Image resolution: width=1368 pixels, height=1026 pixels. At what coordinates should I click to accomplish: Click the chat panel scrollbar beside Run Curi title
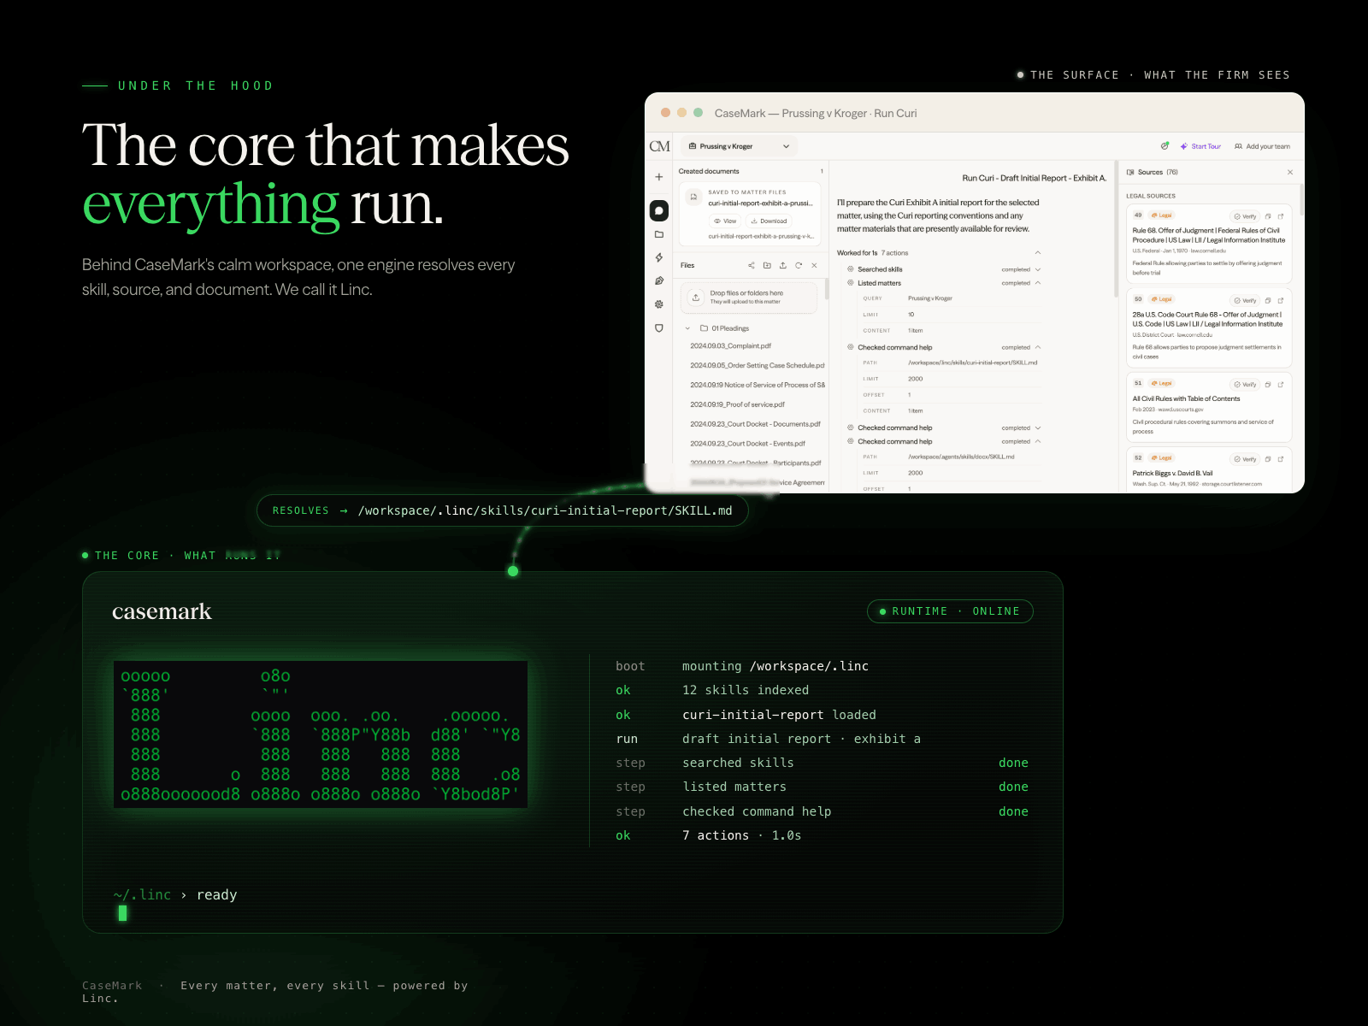coord(1116,229)
